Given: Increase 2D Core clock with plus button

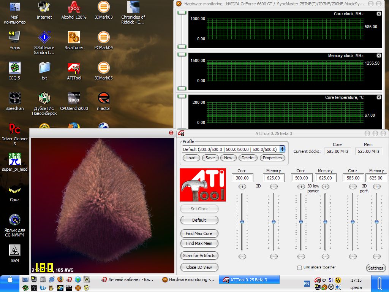Looking at the screenshot, I should [x=242, y=186].
